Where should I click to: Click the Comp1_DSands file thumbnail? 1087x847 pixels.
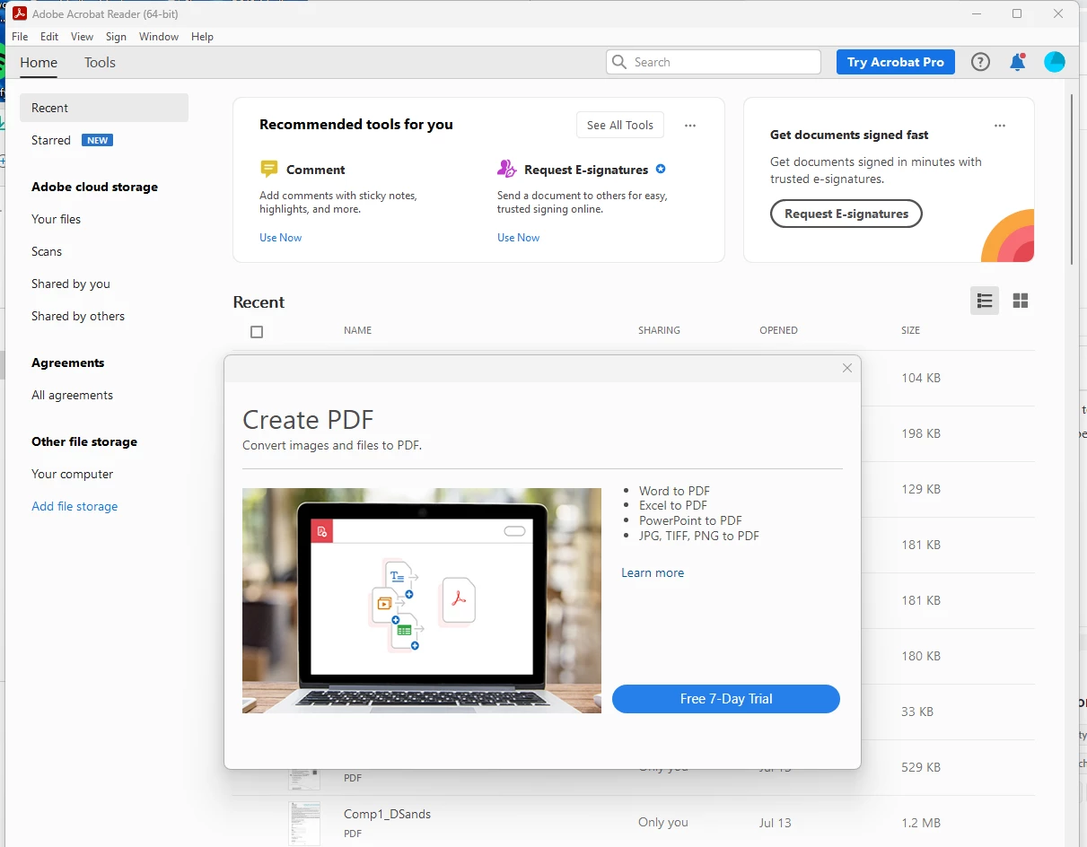tap(304, 823)
